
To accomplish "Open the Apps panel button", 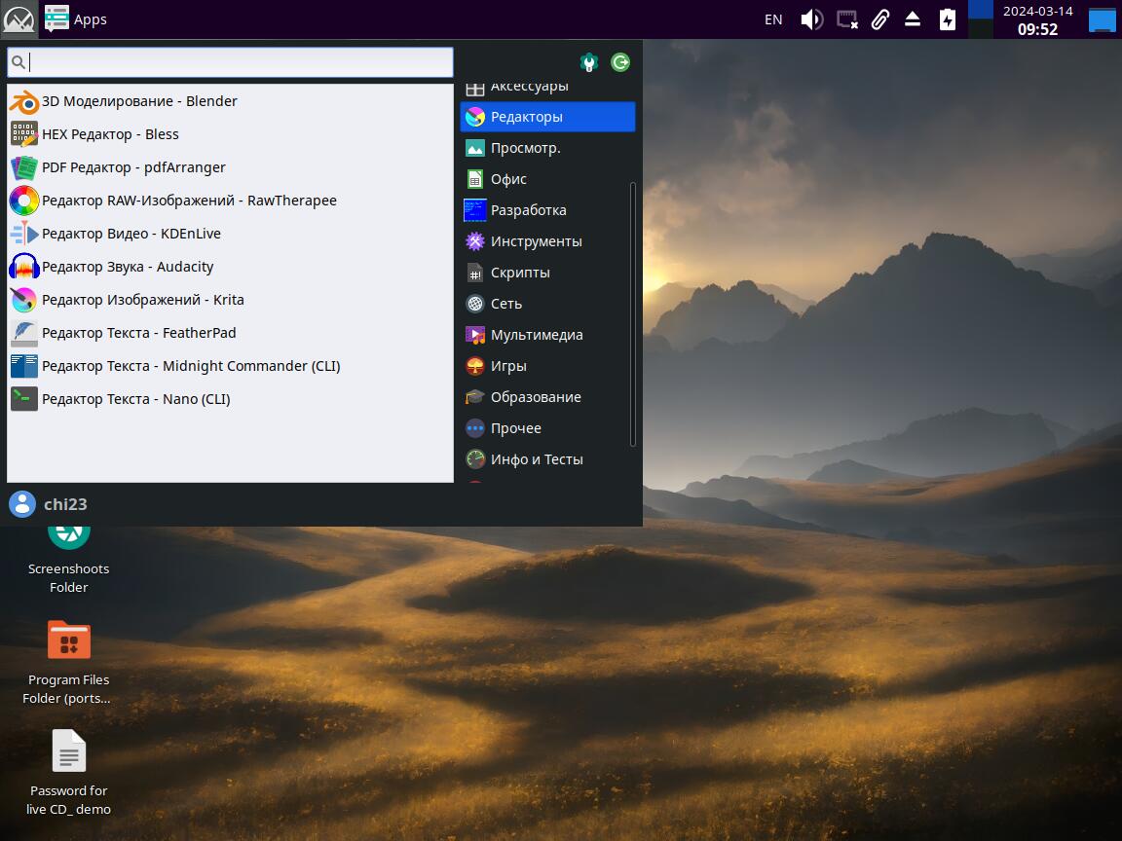I will pos(76,18).
